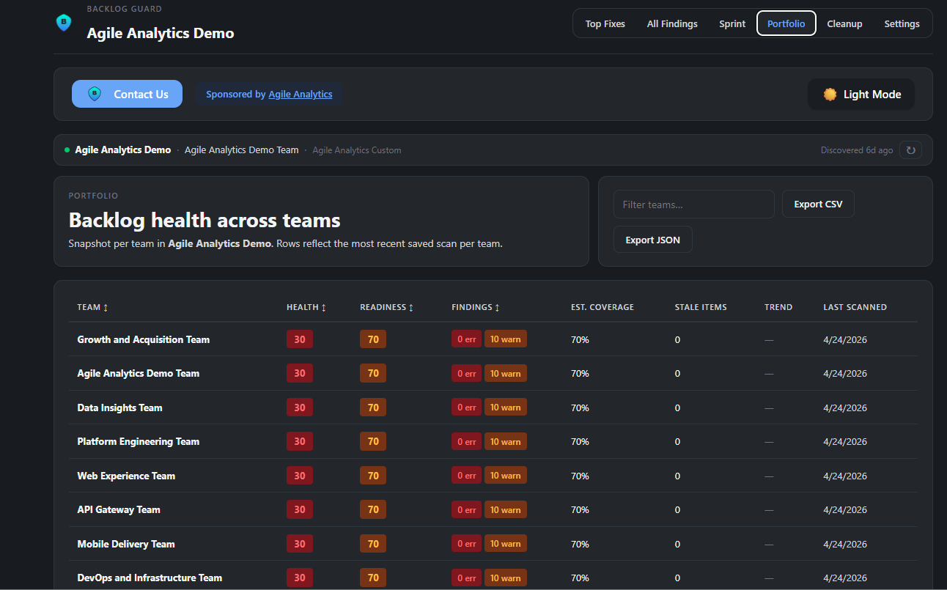Click the Backlog health across teams heading

tap(204, 220)
